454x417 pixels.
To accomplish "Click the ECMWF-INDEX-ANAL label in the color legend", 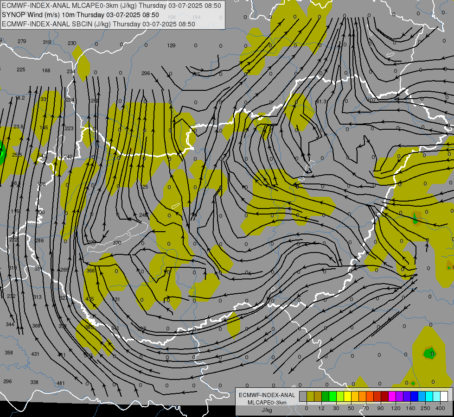I will point(267,395).
